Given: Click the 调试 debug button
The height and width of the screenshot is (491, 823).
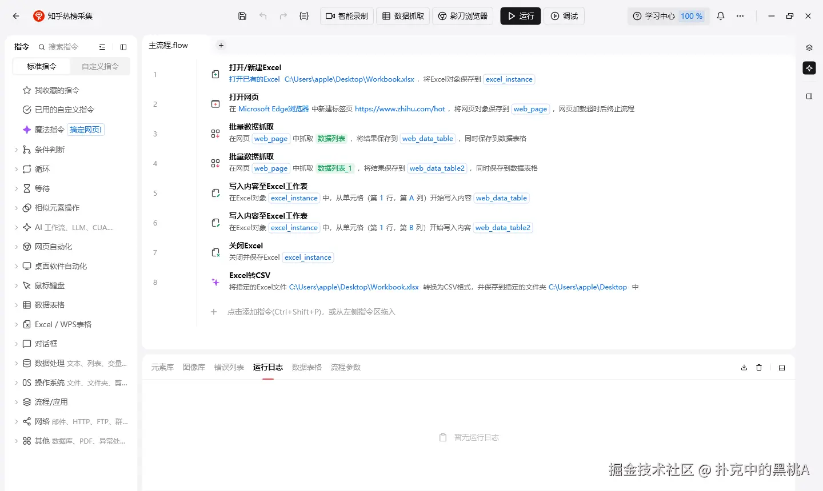Looking at the screenshot, I should click(x=564, y=16).
